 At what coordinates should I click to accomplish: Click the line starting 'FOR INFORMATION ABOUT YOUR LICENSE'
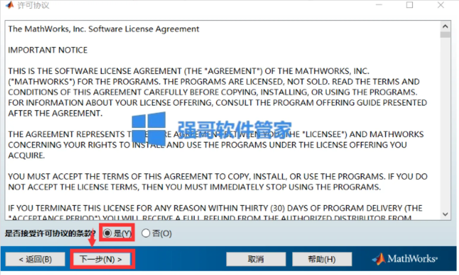(217, 103)
